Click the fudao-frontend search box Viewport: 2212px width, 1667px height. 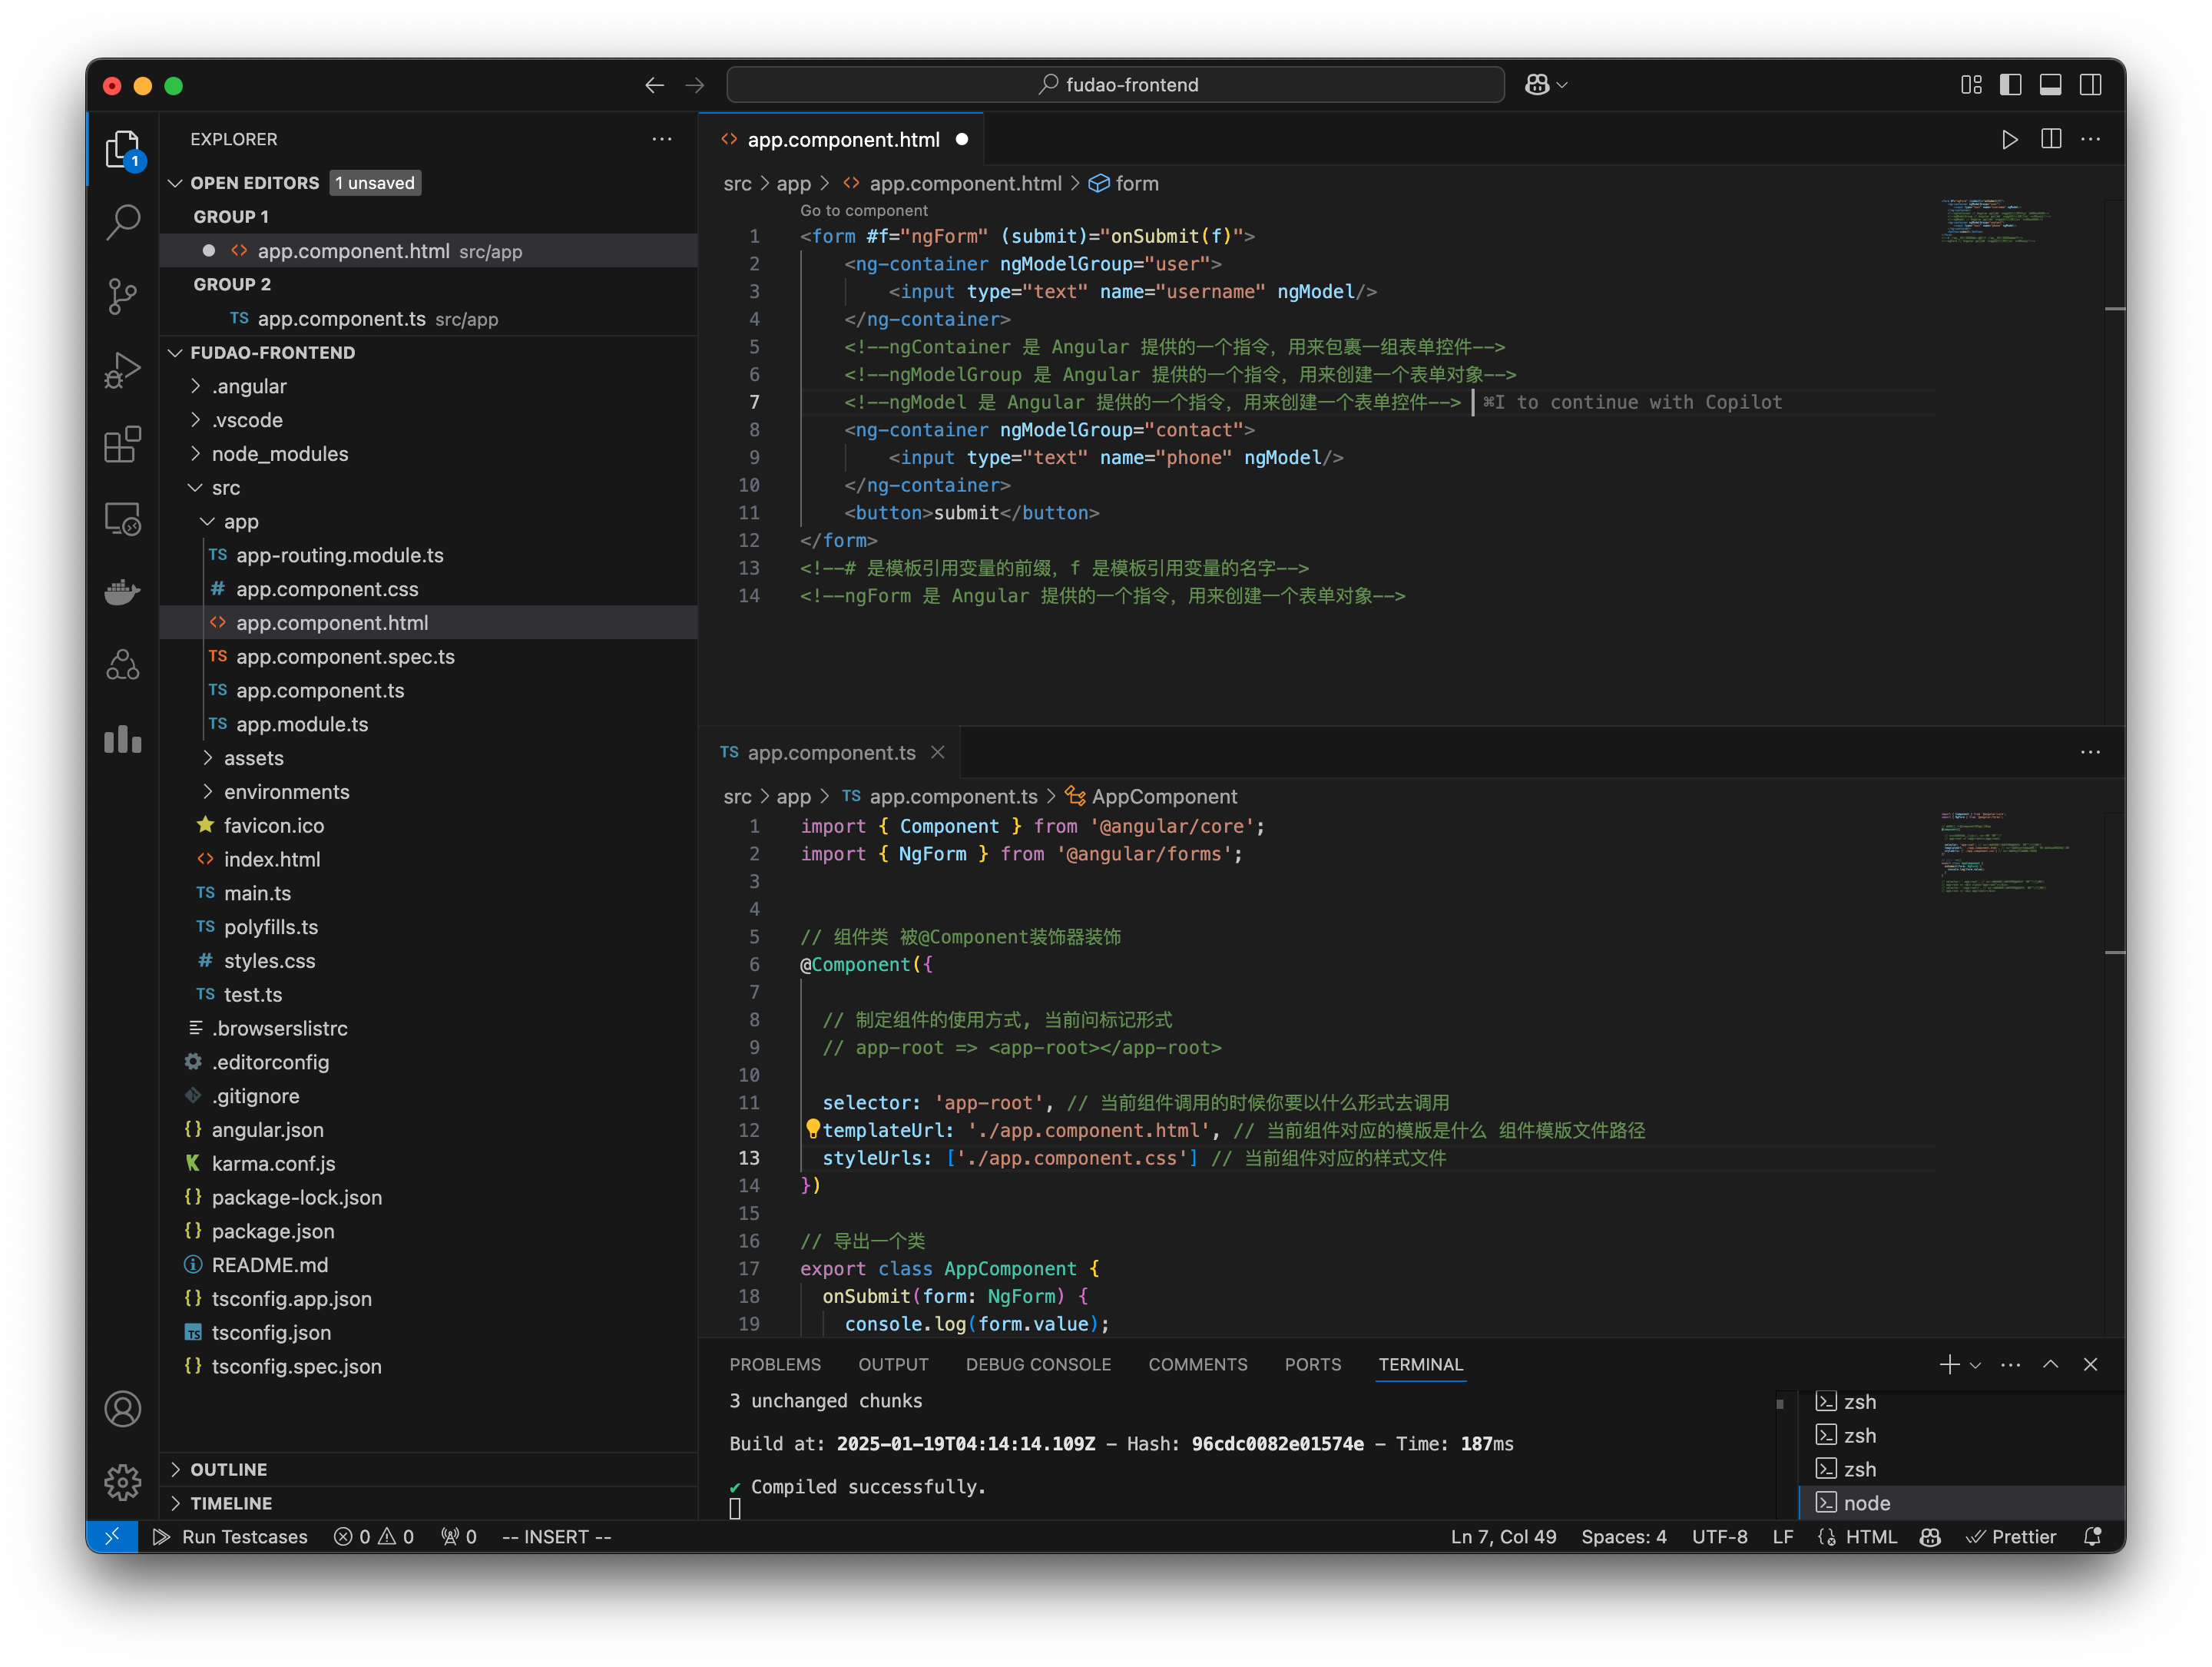click(x=1115, y=84)
